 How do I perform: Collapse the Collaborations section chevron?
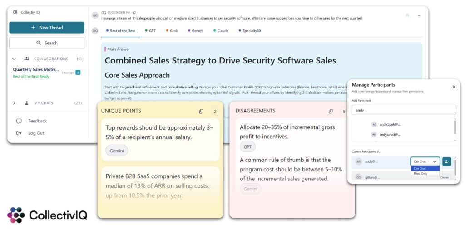(14, 59)
